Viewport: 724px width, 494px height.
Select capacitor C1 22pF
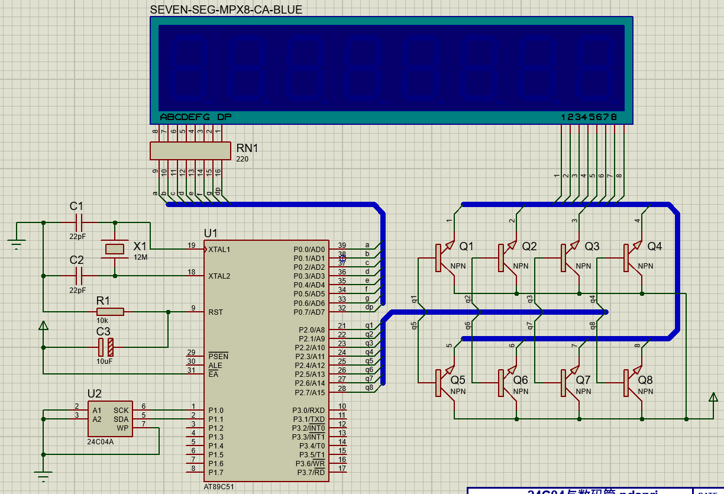pos(79,223)
